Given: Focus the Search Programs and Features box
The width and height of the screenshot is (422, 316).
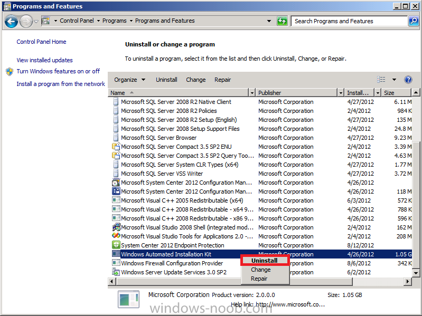Looking at the screenshot, I should 349,21.
